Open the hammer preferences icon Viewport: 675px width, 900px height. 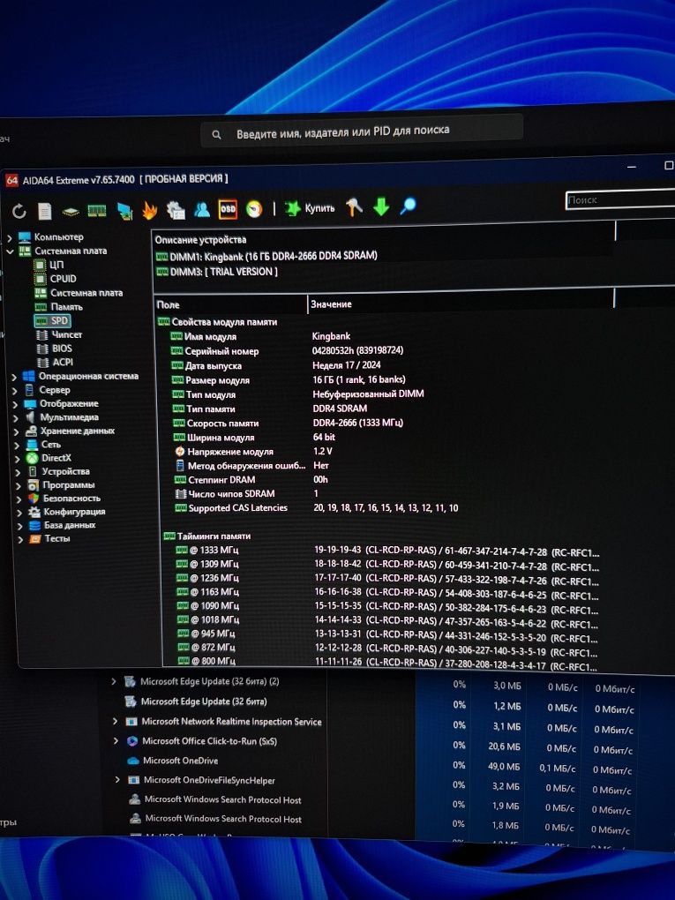pos(354,206)
